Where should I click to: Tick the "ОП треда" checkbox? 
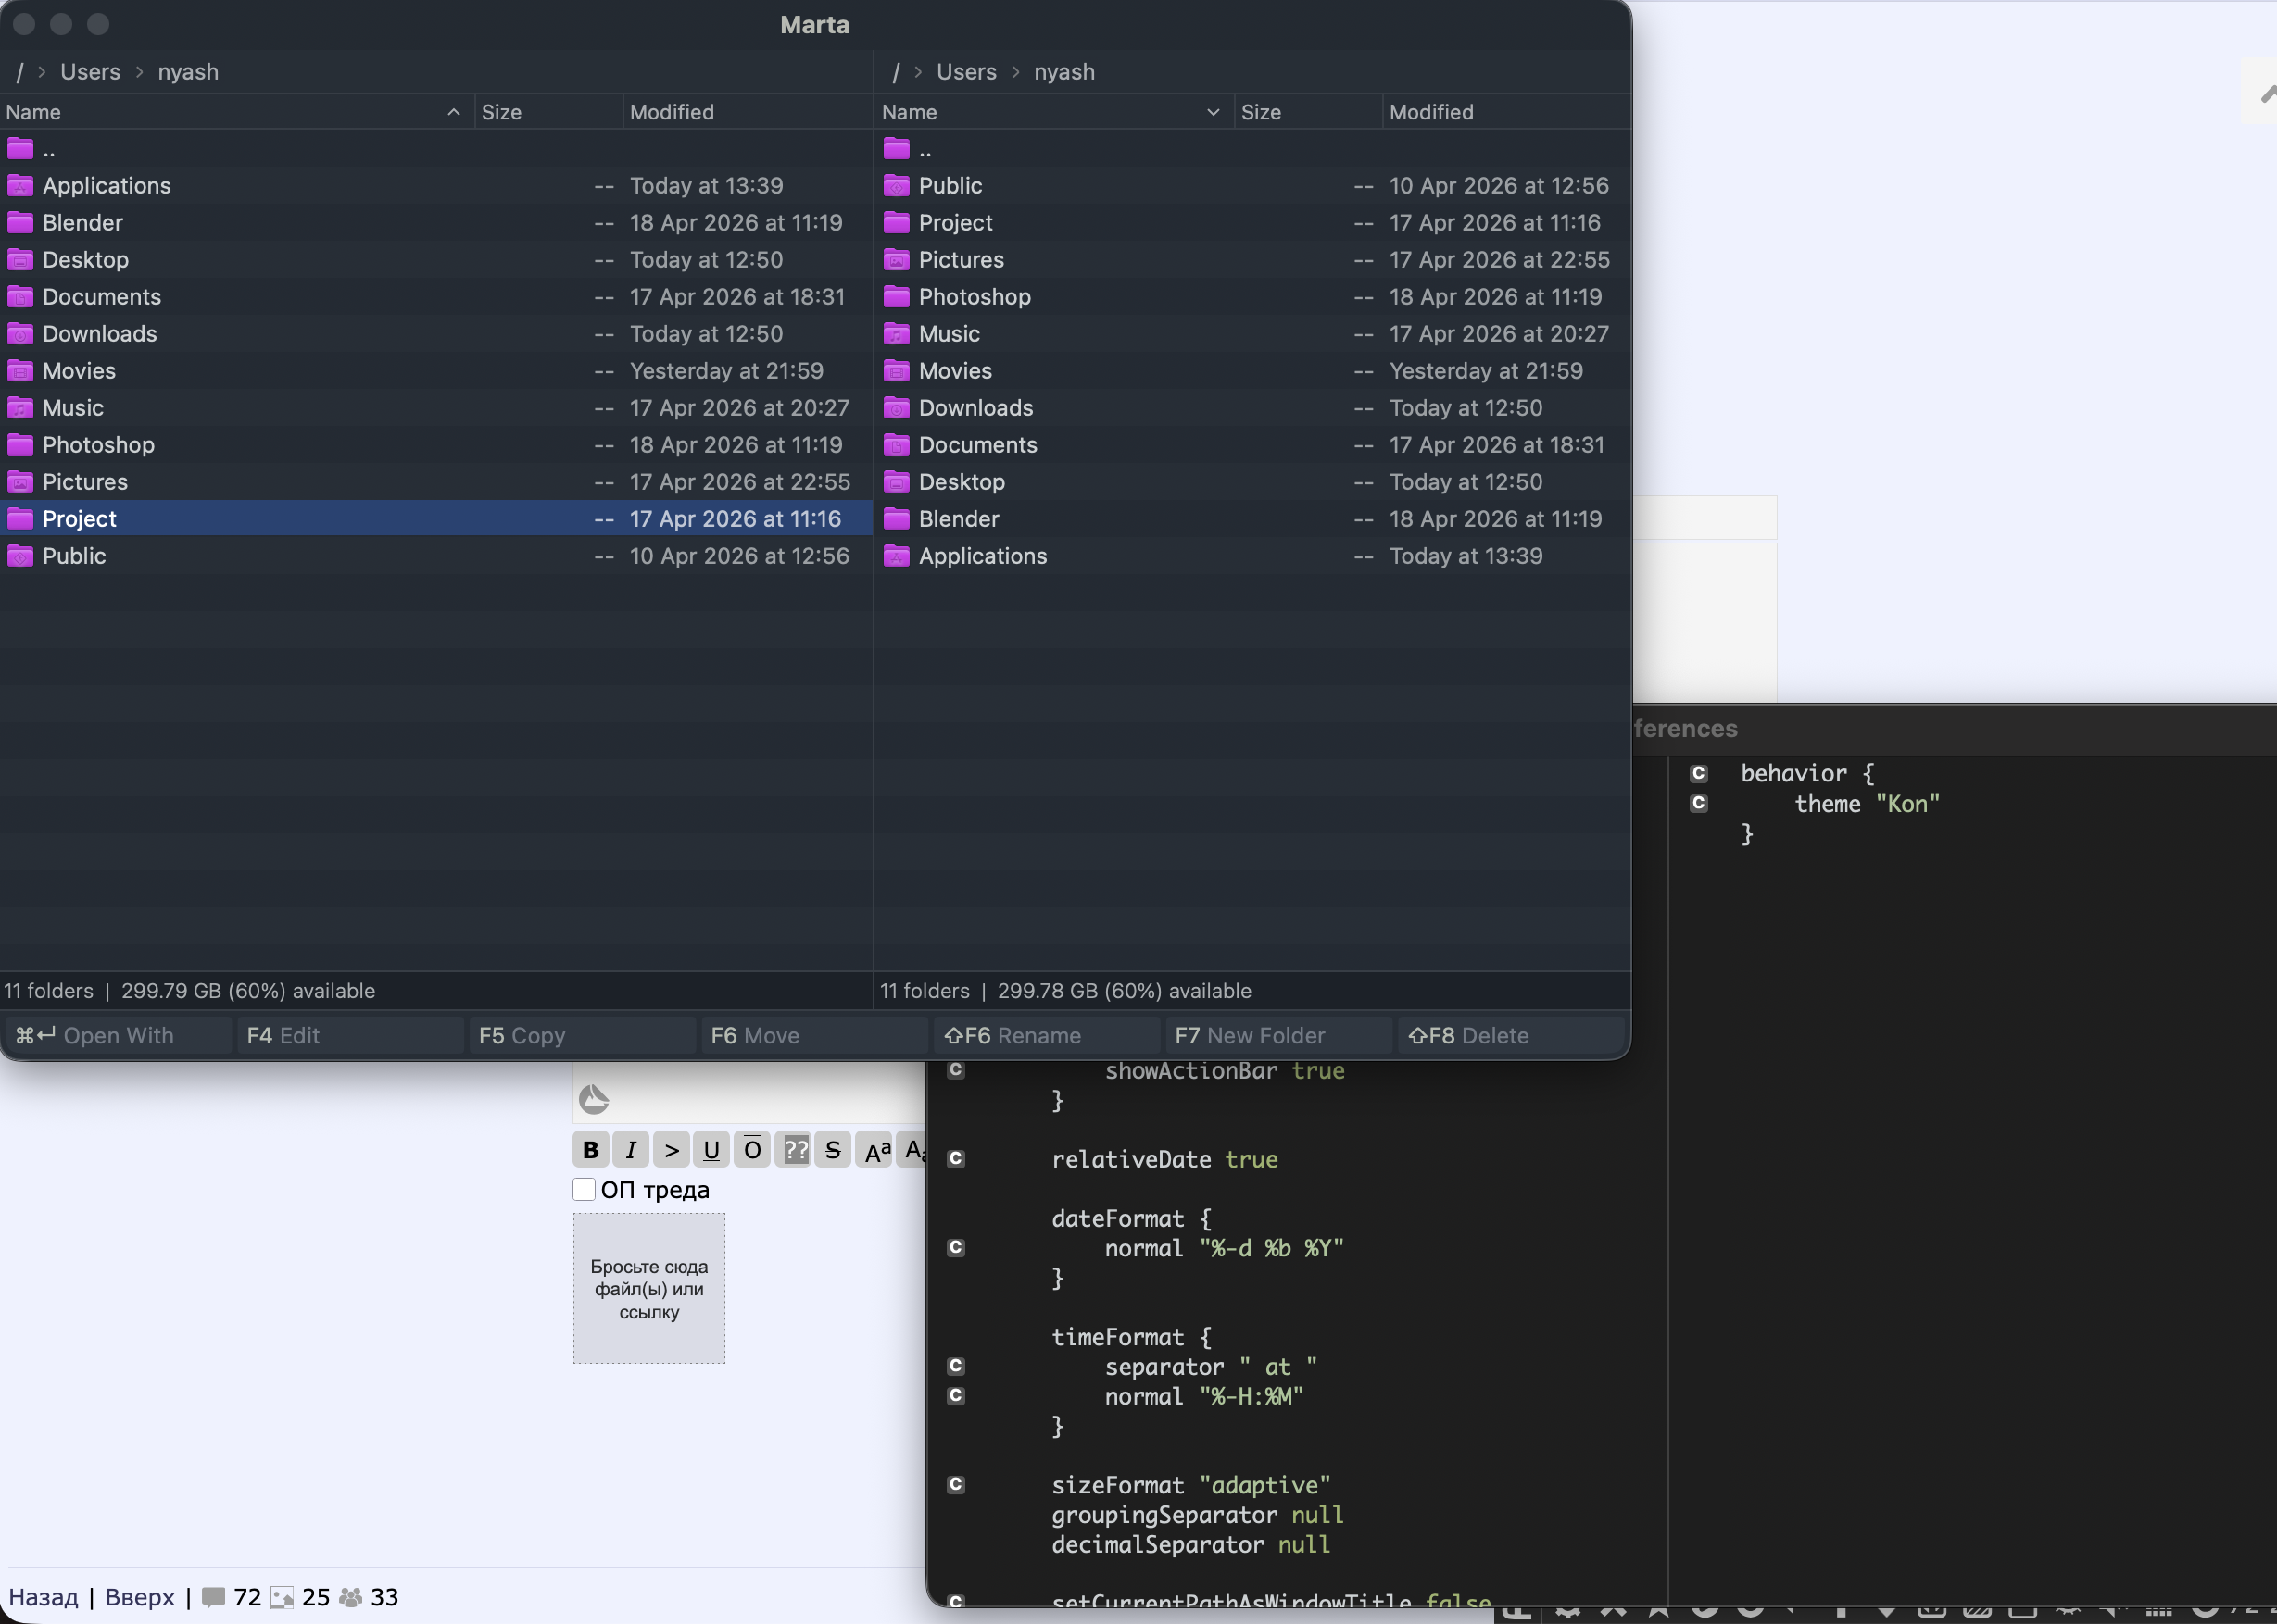(585, 1189)
